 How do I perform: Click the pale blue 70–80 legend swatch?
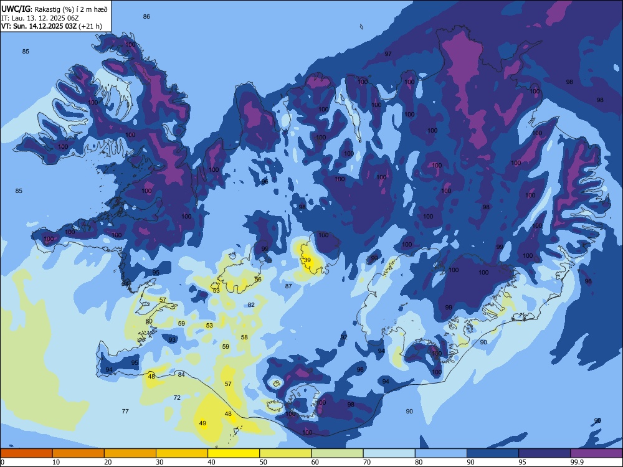[x=389, y=453]
